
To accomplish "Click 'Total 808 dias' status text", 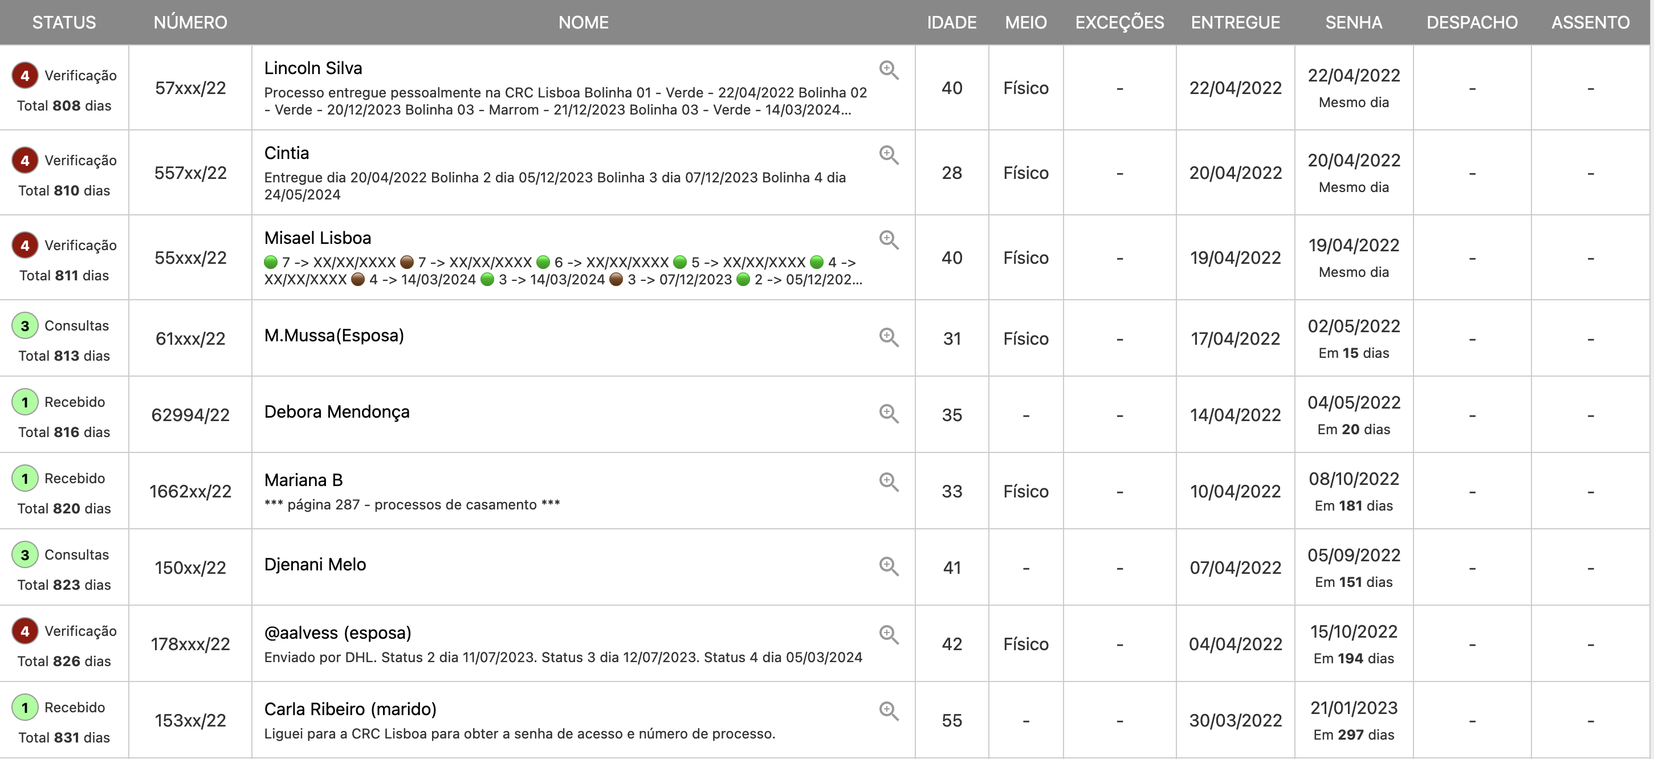I will (x=64, y=106).
